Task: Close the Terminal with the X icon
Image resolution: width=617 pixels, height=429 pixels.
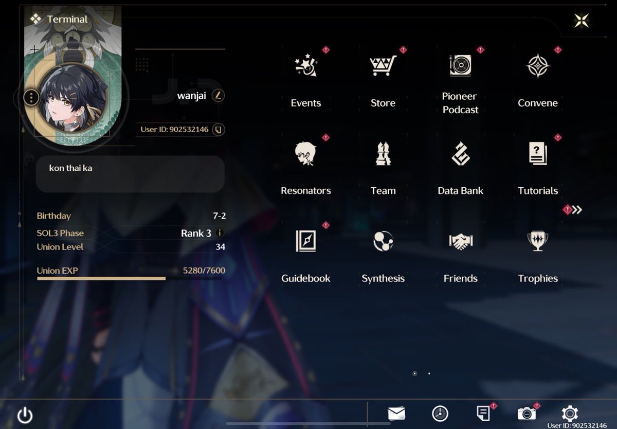Action: [x=582, y=21]
